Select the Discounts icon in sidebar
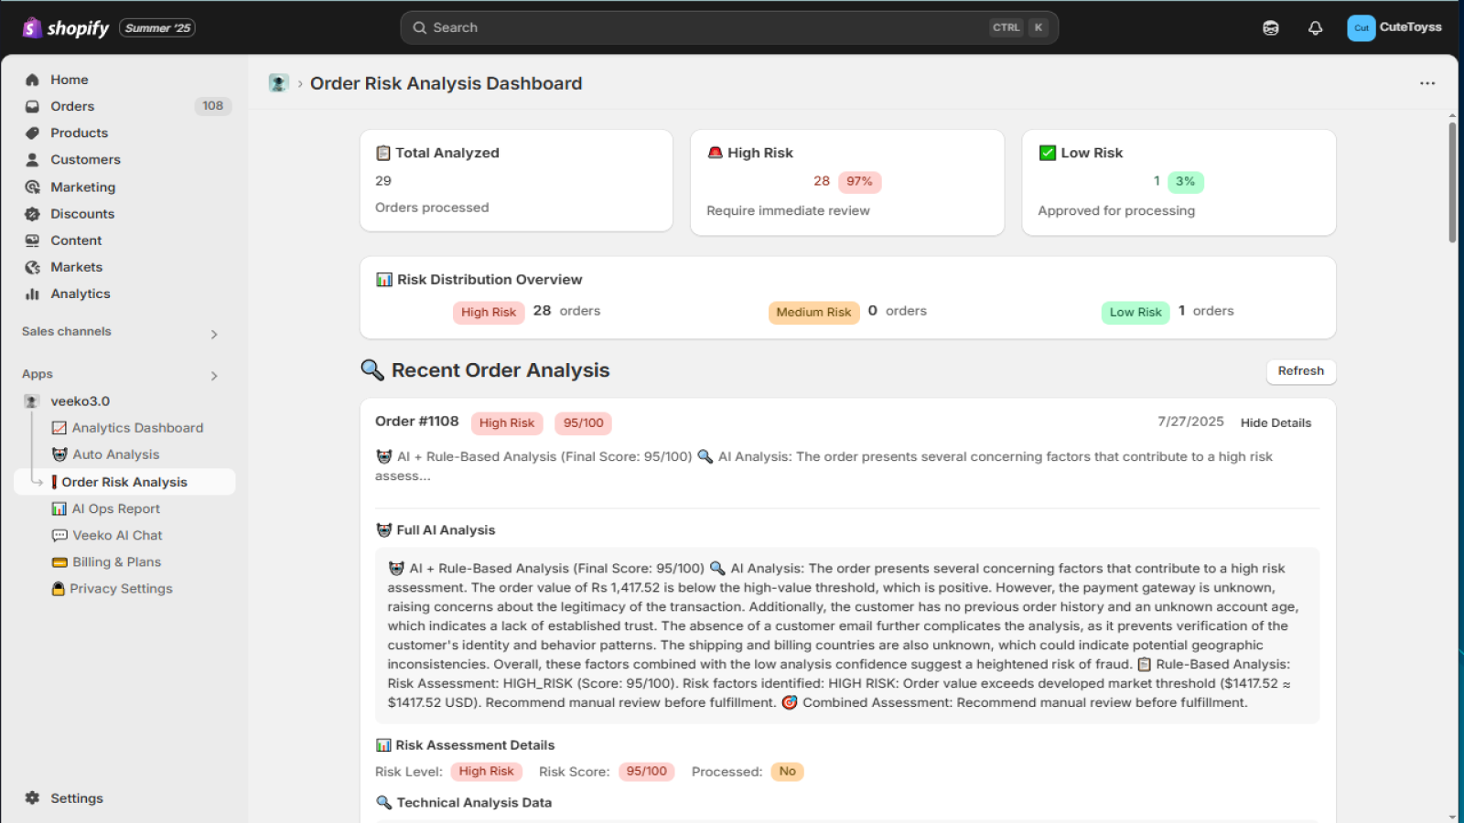The height and width of the screenshot is (823, 1464). [x=32, y=213]
